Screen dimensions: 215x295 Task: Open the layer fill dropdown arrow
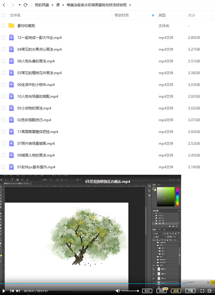tap(178, 240)
